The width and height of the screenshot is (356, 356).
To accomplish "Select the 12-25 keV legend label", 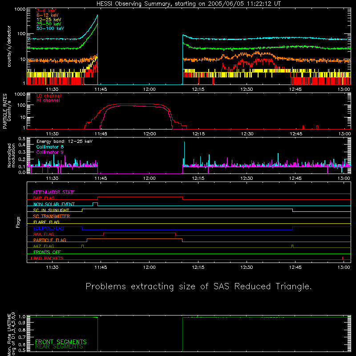I will click(x=49, y=20).
